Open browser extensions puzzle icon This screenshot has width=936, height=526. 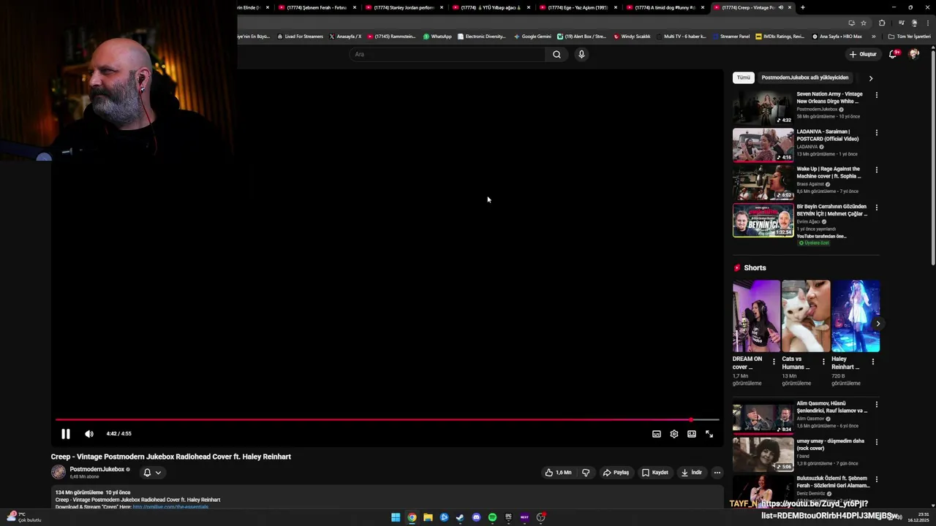coord(882,23)
